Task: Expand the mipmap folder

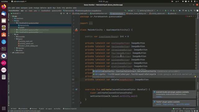Action: click(15, 48)
